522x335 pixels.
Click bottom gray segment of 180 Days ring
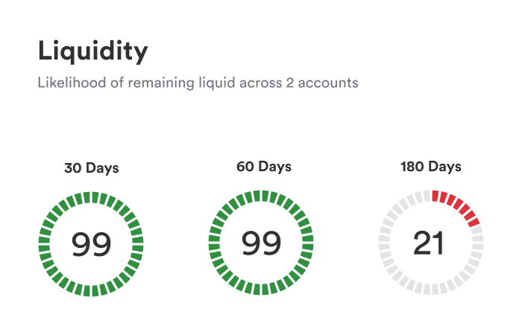[431, 291]
